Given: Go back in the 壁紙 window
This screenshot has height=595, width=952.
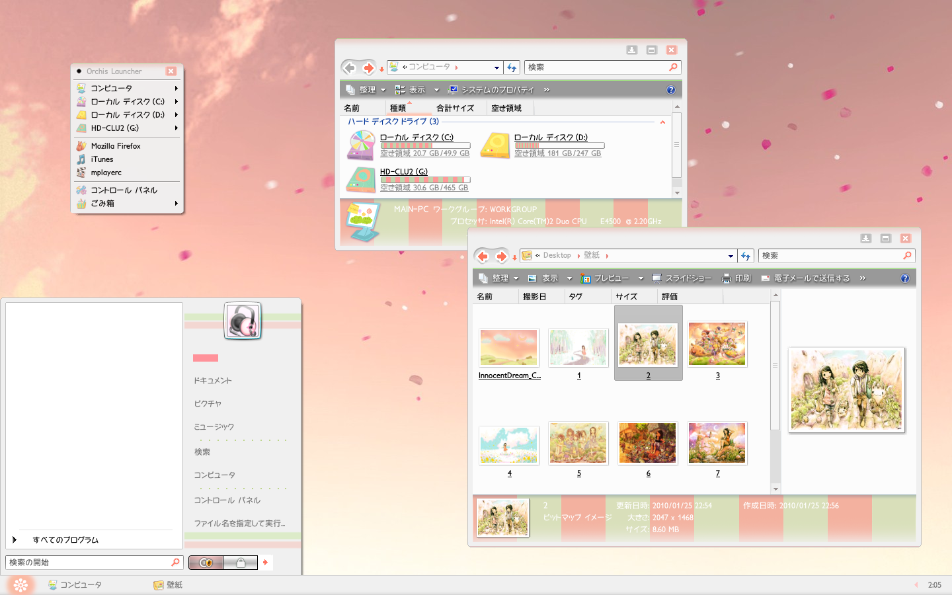Looking at the screenshot, I should coord(483,256).
